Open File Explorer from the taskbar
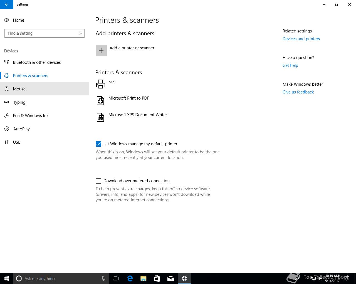This screenshot has width=356, height=284. 144,278
